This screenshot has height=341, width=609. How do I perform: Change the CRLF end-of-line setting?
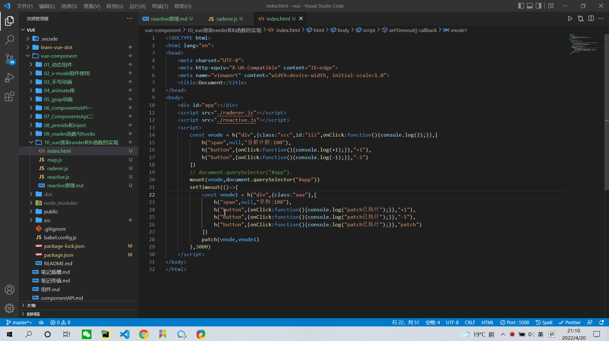[x=470, y=322]
